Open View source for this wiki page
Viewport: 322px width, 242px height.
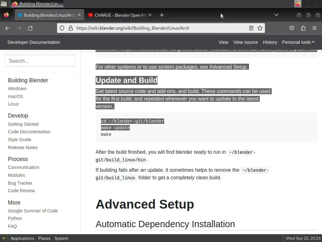point(245,42)
